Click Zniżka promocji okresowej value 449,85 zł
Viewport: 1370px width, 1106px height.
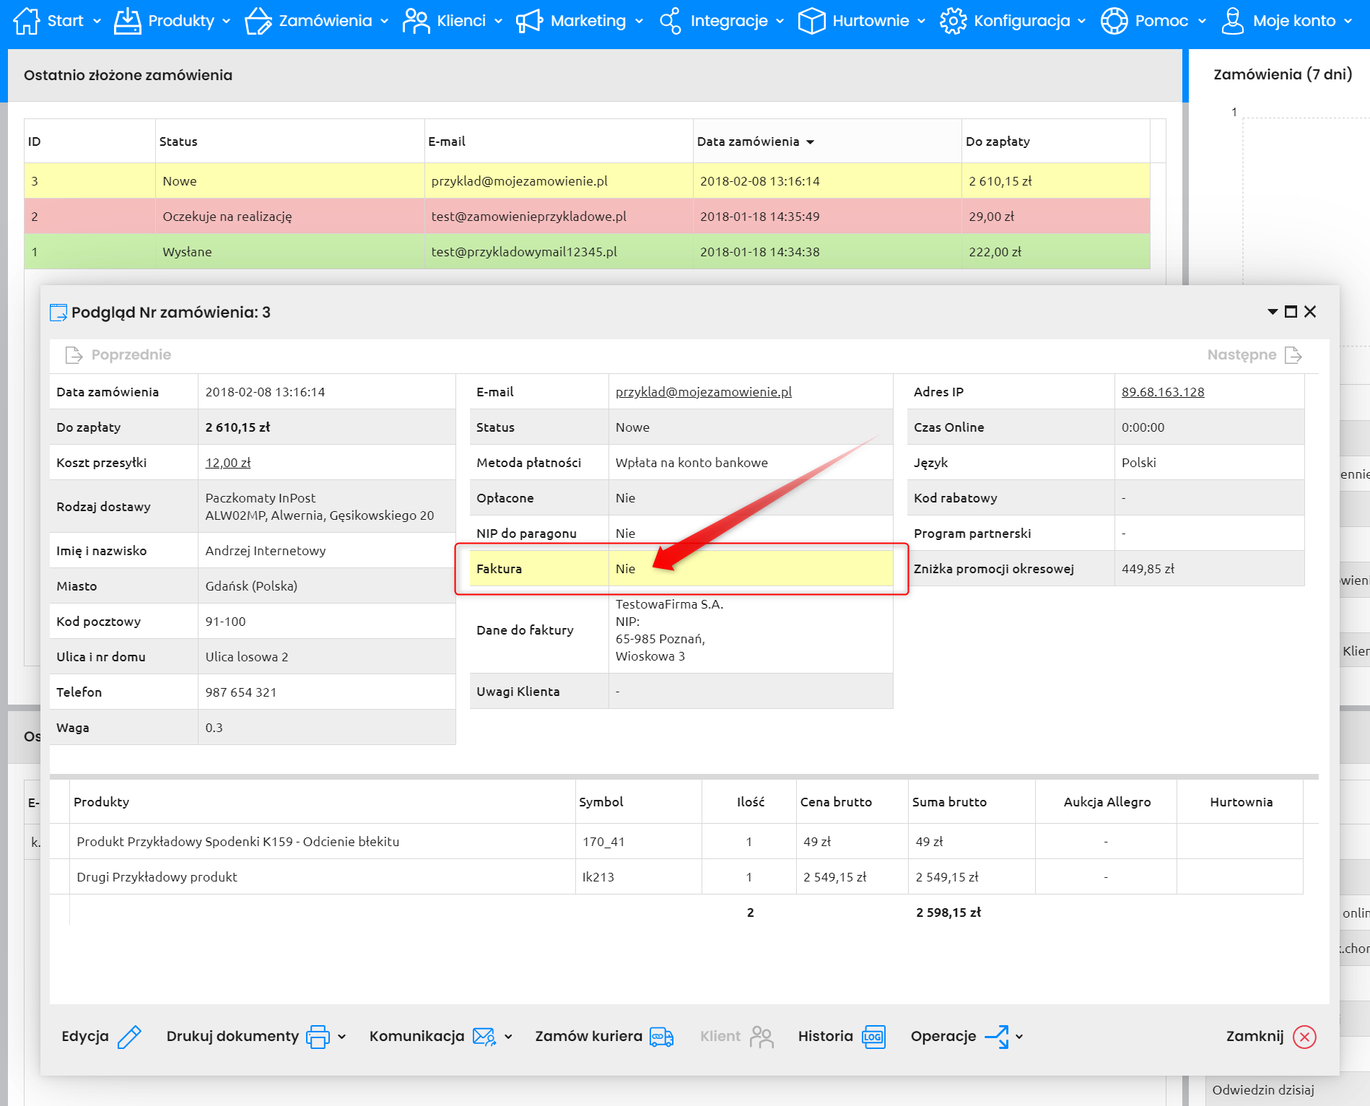pos(1148,569)
